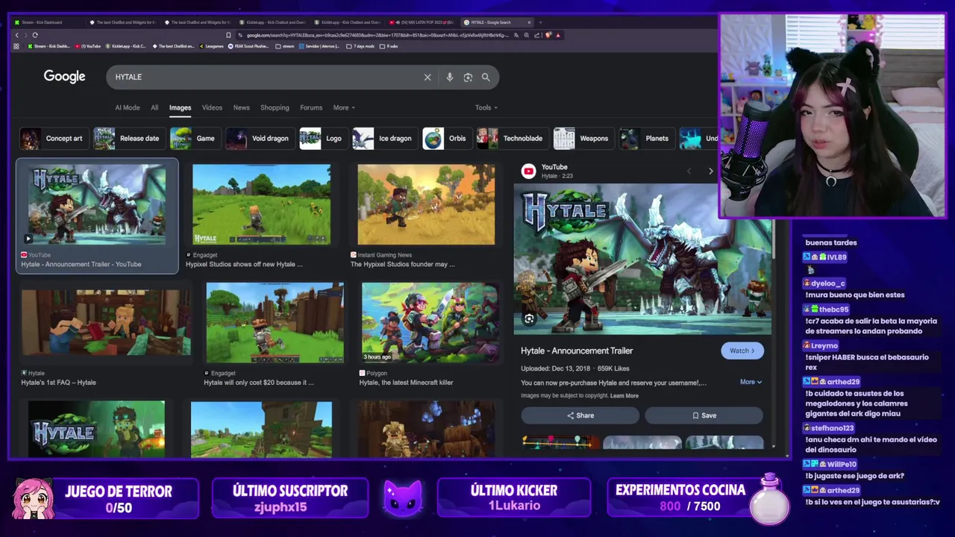955x537 pixels.
Task: Open the Leaogames bookmark
Action: pos(211,46)
